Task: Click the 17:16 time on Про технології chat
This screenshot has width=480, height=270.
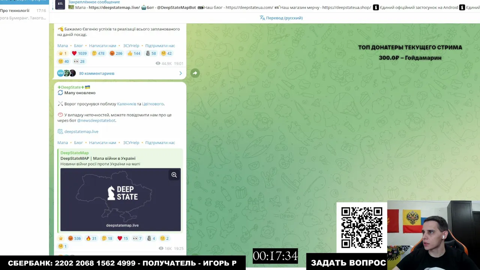Action: [x=41, y=10]
